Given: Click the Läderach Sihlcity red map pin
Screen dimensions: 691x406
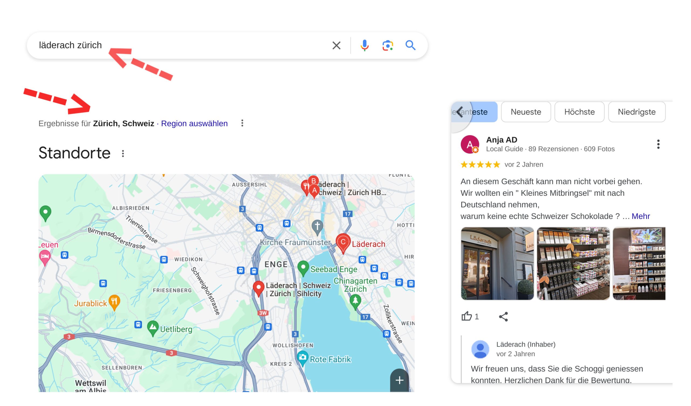Looking at the screenshot, I should [x=258, y=288].
